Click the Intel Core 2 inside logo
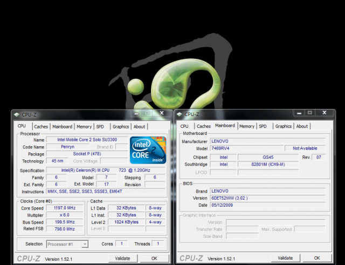This screenshot has width=345, height=265. click(x=148, y=150)
